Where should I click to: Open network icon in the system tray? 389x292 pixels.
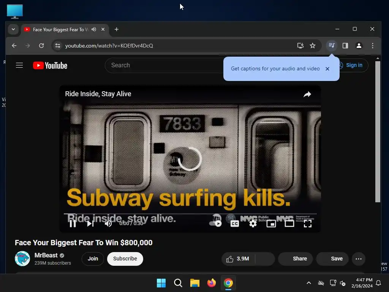[x=333, y=283]
